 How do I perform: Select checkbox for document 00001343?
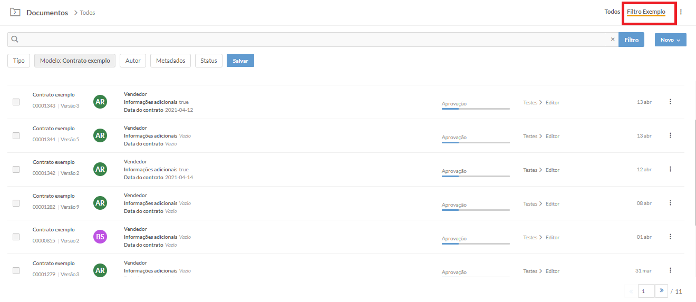pos(16,102)
